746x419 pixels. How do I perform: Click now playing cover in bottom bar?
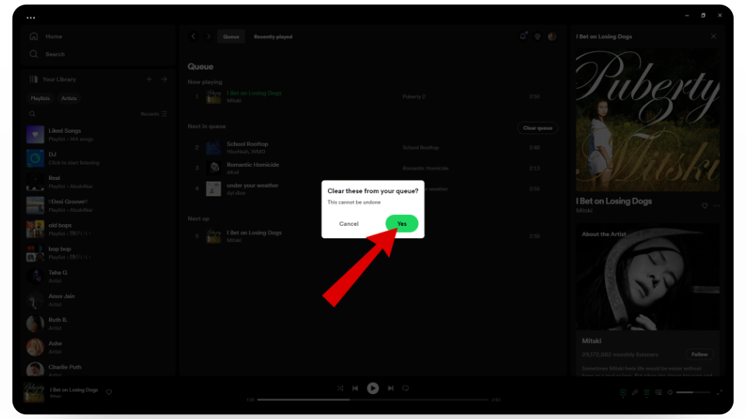[33, 392]
